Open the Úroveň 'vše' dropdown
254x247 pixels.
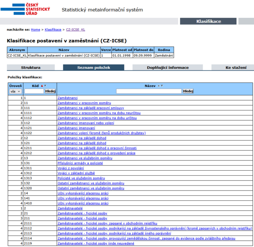coord(15,92)
